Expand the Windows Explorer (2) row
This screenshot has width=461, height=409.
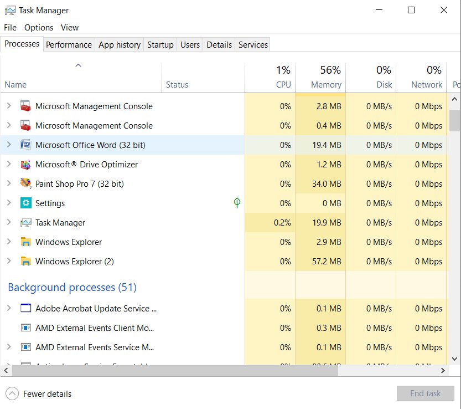[9, 261]
